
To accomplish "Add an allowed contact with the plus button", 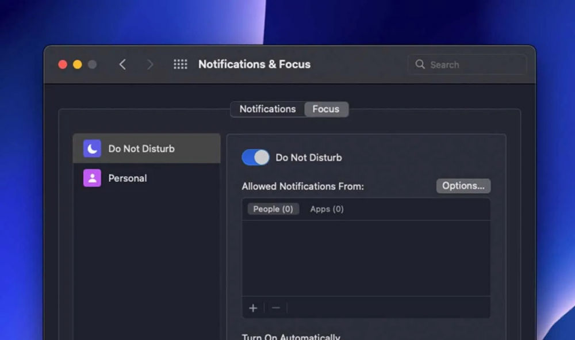I will click(x=253, y=308).
